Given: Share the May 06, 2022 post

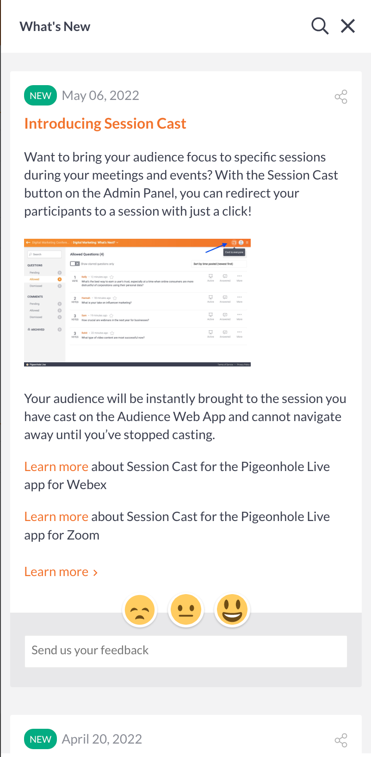Looking at the screenshot, I should point(341,97).
